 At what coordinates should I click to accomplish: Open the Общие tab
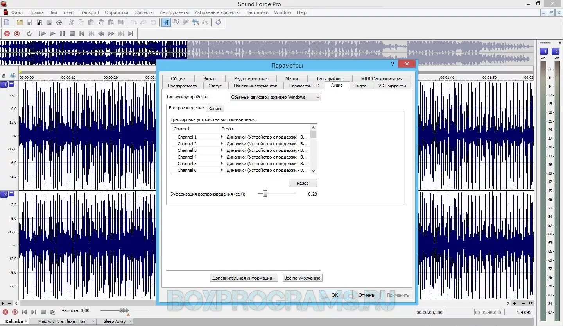[178, 78]
